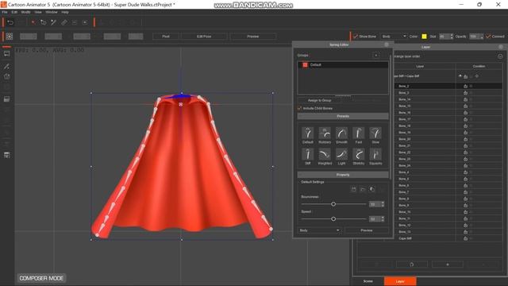
Task: Click the Undo arrow icon in toolbar
Action: point(10,22)
